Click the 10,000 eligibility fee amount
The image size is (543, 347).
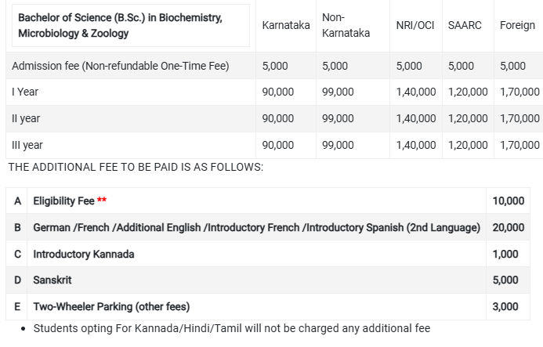click(x=508, y=201)
